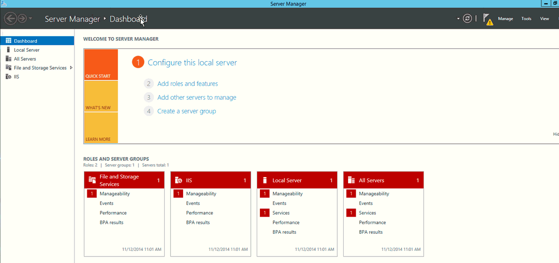Click the Server Manager breadcrumb text

(x=72, y=19)
